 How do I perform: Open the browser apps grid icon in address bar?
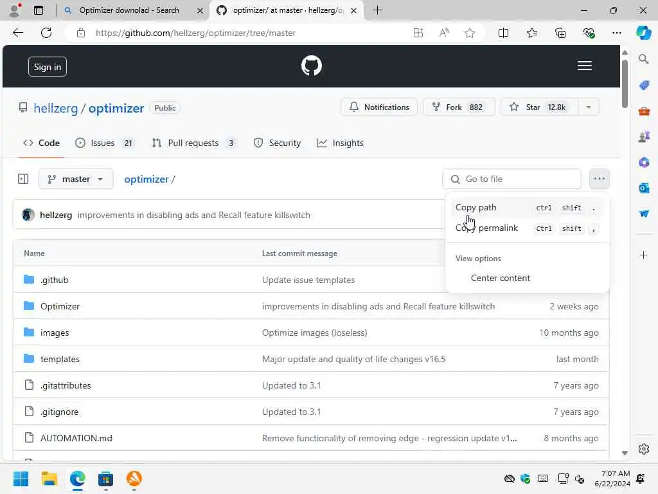pos(418,33)
